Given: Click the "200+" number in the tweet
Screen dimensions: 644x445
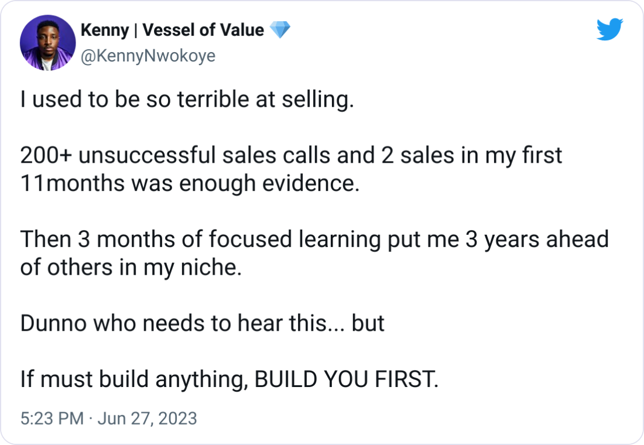Looking at the screenshot, I should coord(46,156).
